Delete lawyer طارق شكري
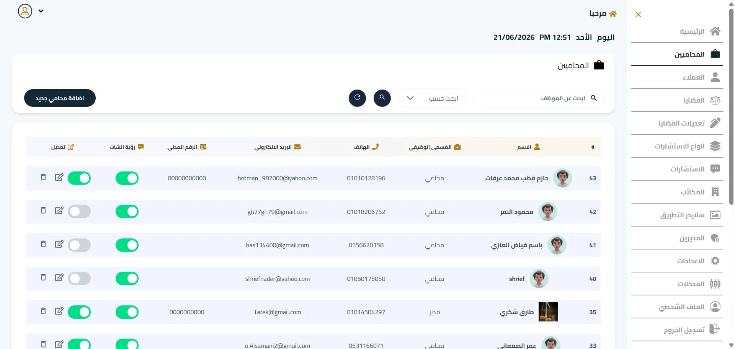 [43, 311]
